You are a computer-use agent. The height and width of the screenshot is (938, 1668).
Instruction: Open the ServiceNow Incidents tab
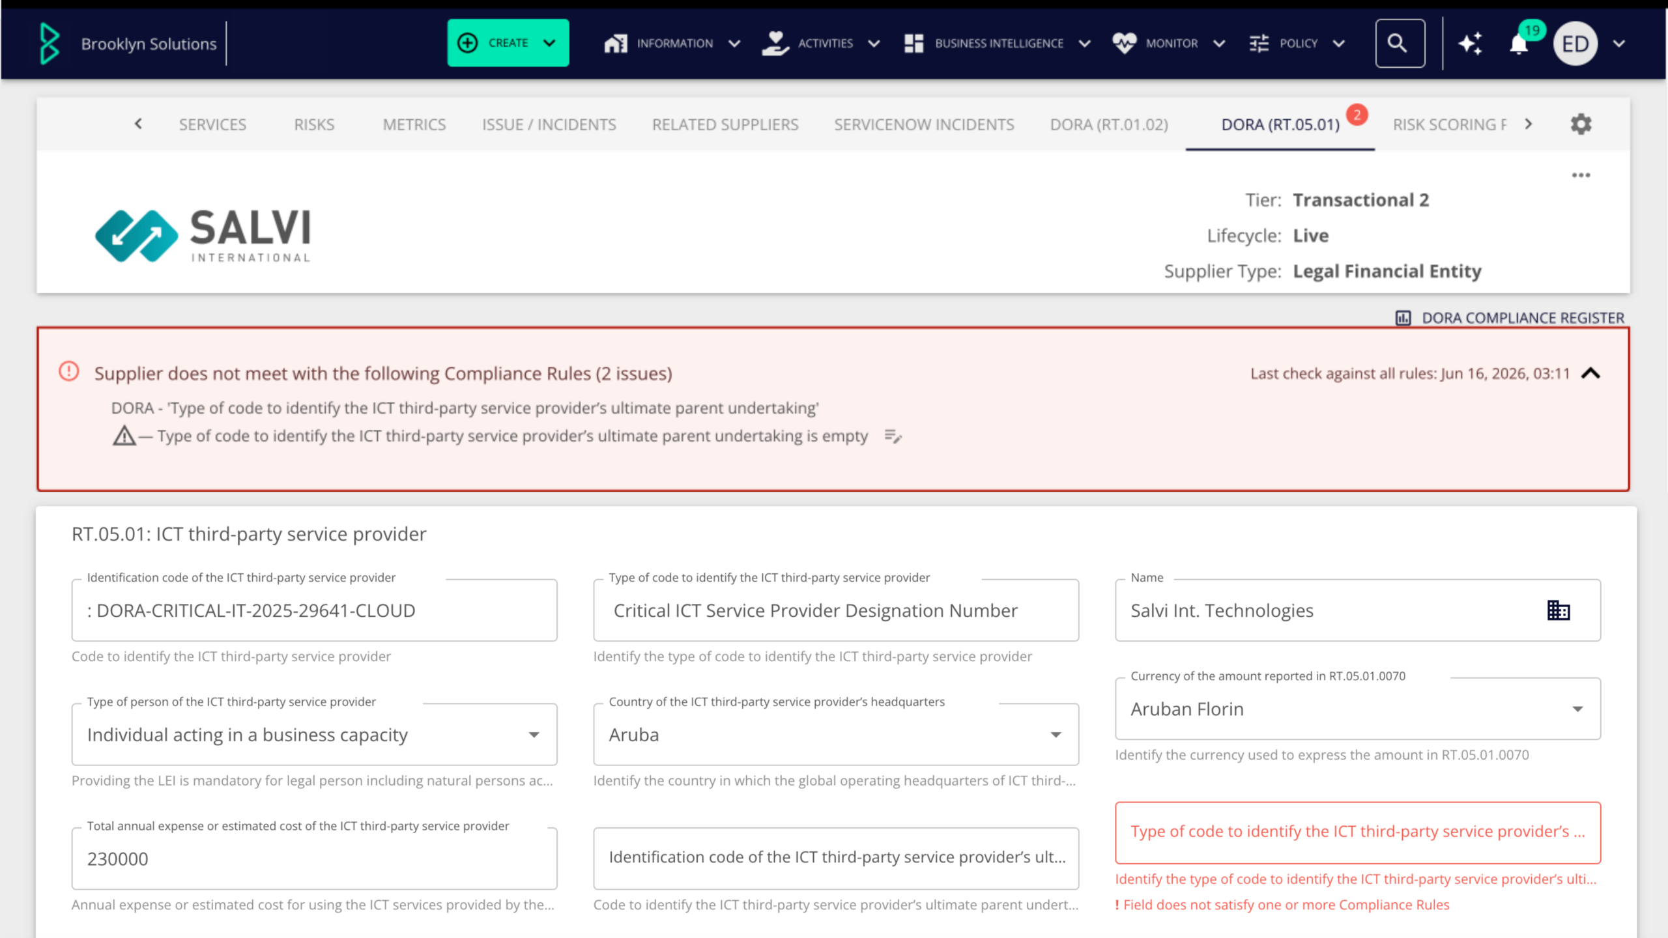point(924,124)
